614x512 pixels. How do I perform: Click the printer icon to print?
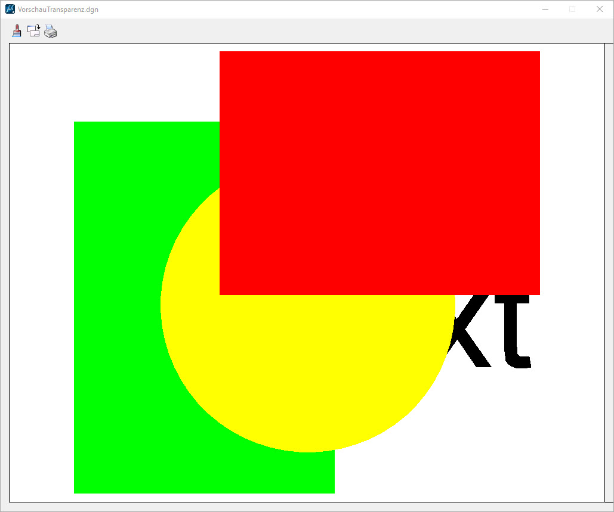51,31
